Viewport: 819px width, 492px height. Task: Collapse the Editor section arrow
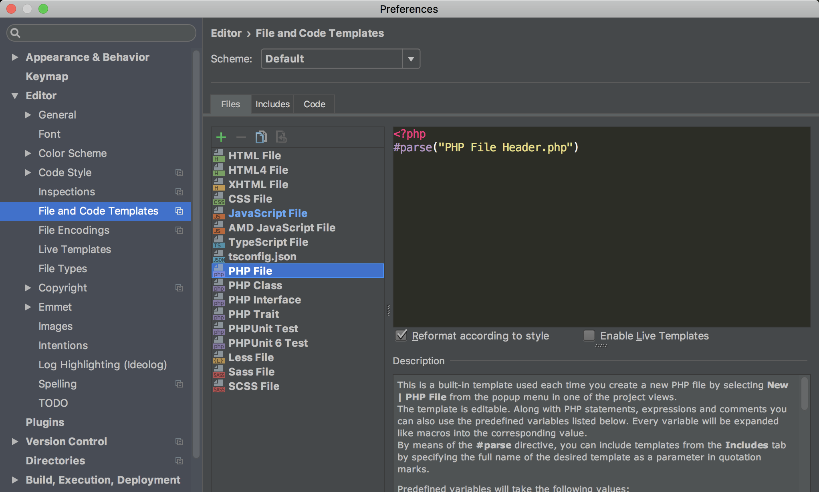pos(15,96)
